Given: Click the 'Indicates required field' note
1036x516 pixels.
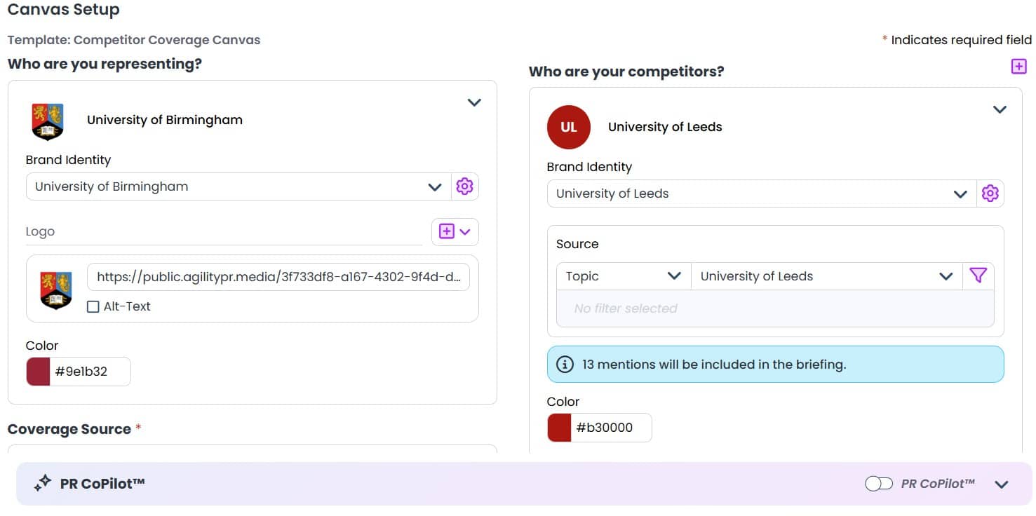Looking at the screenshot, I should (962, 40).
